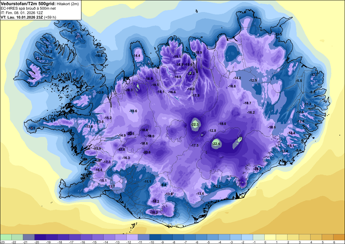Click the legend swatch between -10 and -9
This screenshot has width=345, height=244.
click(x=155, y=237)
